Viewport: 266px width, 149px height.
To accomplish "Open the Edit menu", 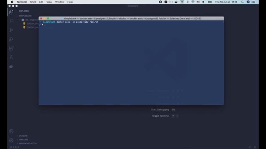I will coord(41,2).
